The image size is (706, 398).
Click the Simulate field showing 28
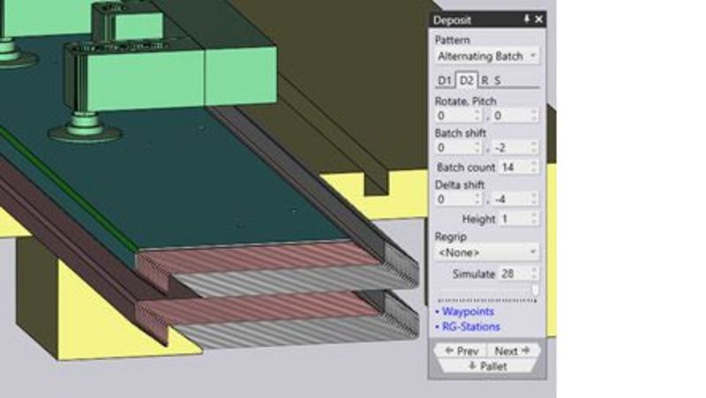coord(510,274)
